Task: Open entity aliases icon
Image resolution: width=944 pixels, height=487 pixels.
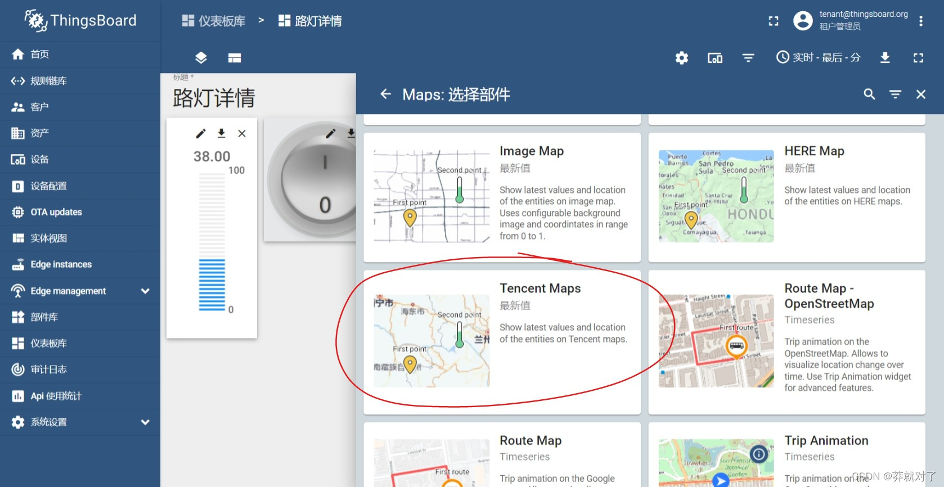Action: pyautogui.click(x=715, y=58)
